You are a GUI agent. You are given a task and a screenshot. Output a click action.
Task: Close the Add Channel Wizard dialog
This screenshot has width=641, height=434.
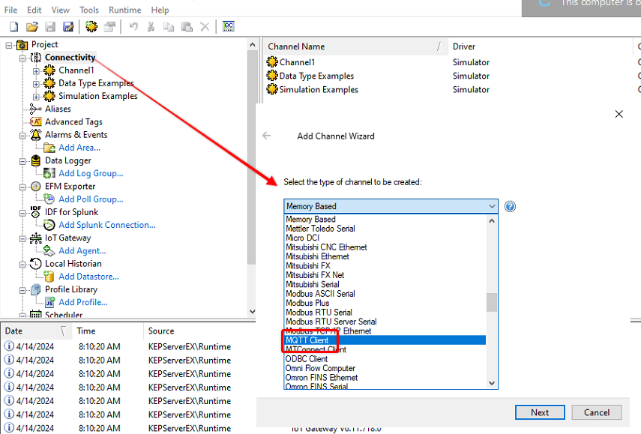coord(619,114)
